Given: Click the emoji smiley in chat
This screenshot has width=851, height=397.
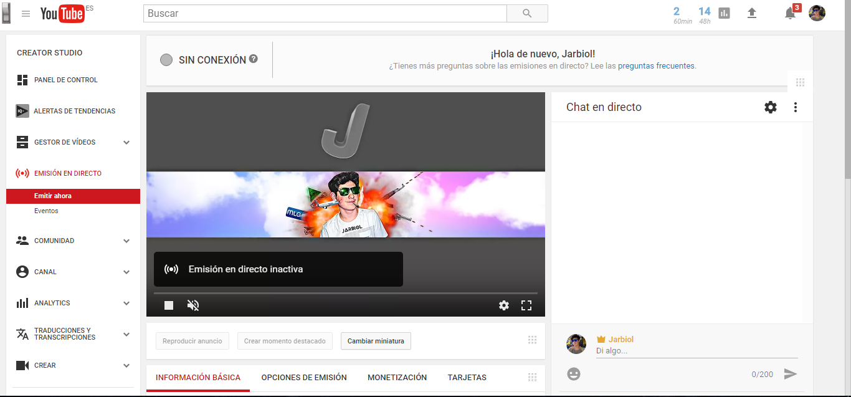Looking at the screenshot, I should [574, 374].
